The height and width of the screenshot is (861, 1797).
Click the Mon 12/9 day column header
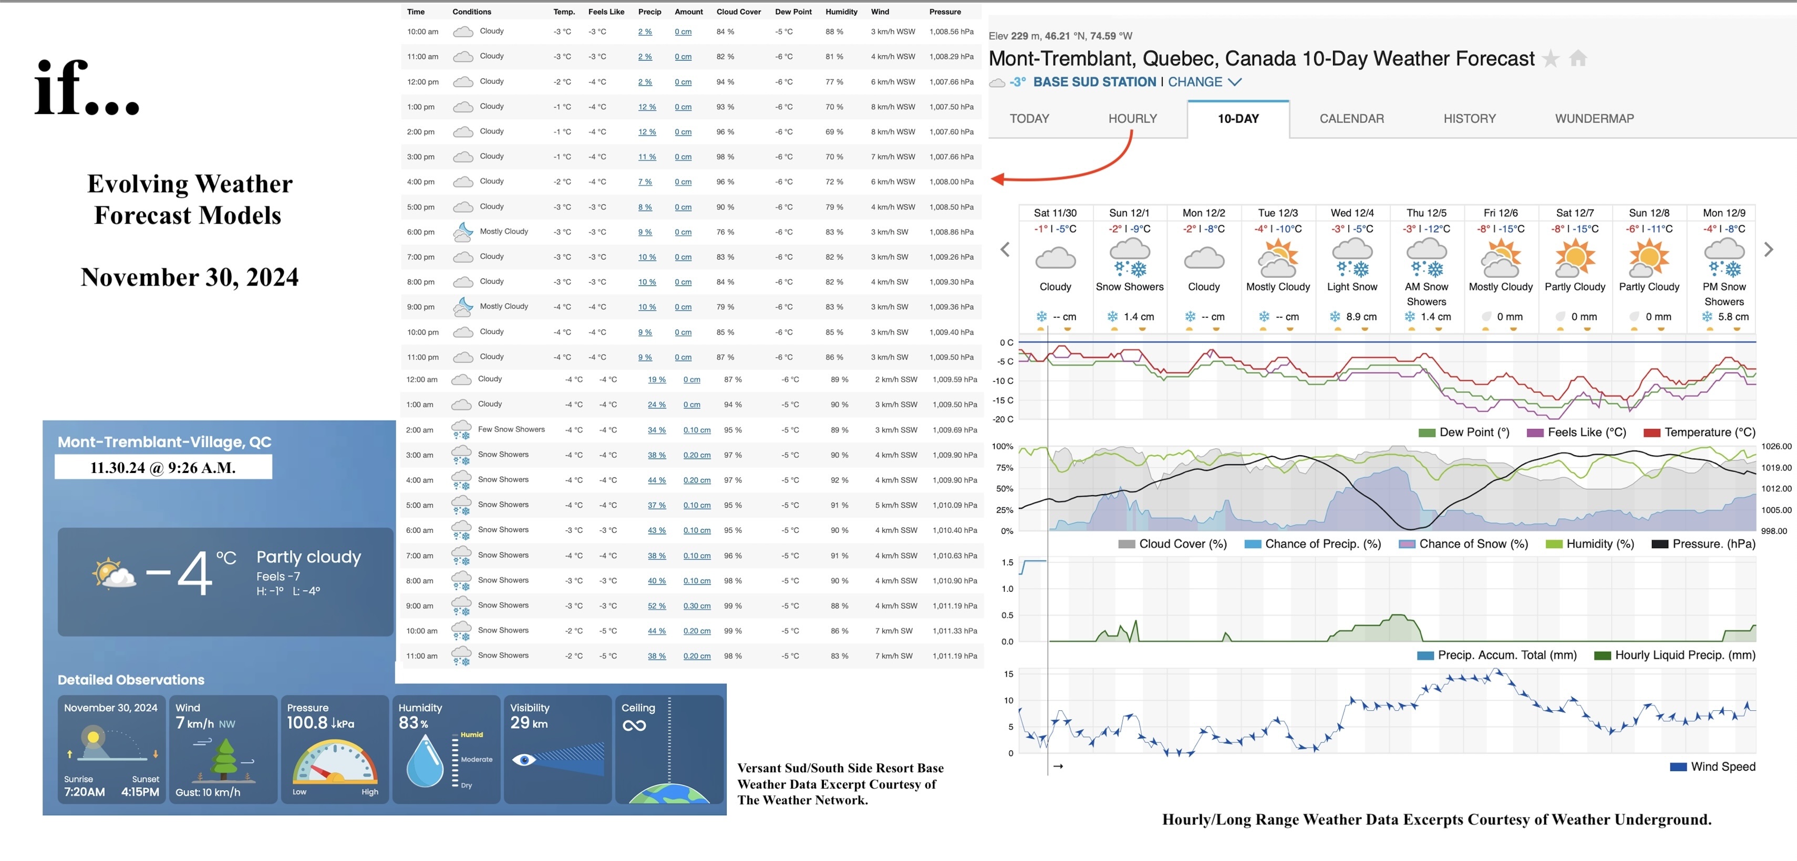click(1724, 213)
